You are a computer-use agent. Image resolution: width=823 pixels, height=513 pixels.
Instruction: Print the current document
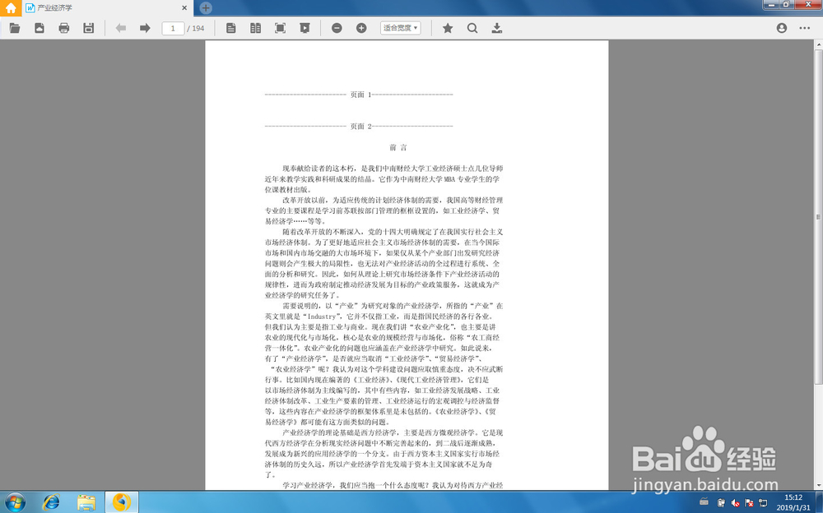[63, 27]
